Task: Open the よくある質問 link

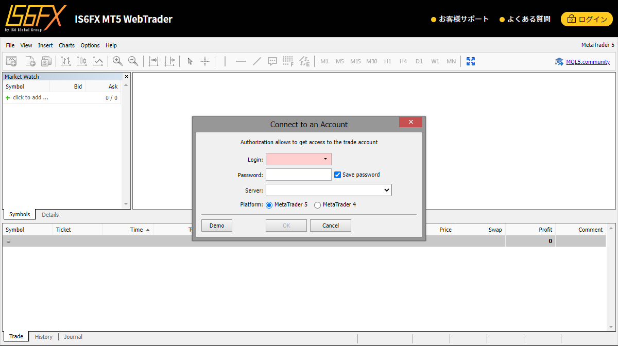Action: 525,19
